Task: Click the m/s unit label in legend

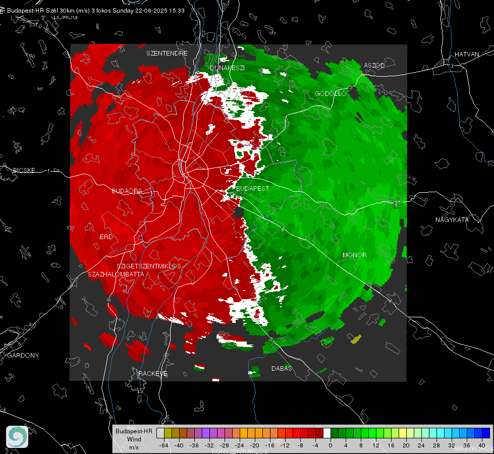Action: 134,447
